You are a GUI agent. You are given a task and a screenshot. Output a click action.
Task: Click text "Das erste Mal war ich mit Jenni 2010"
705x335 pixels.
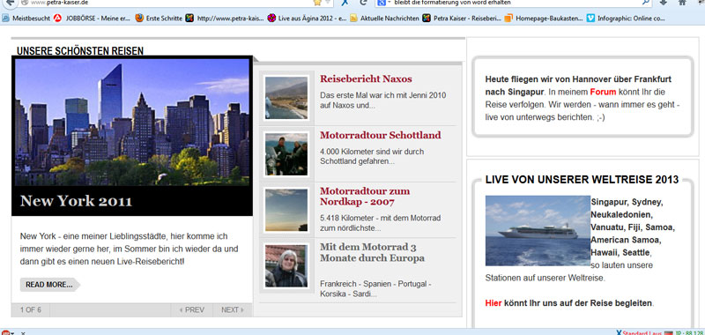tap(383, 96)
